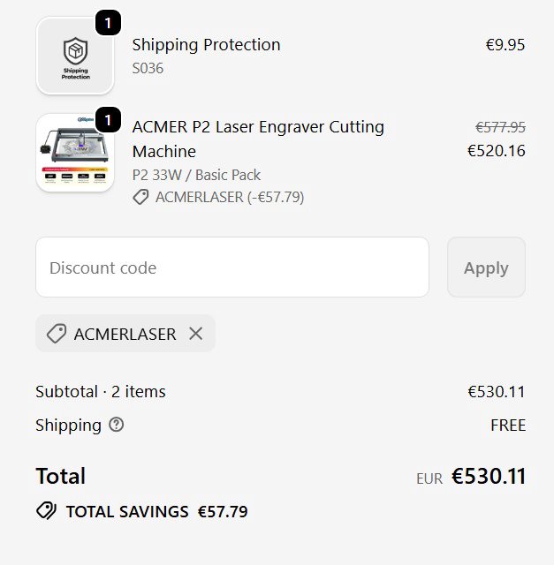554x565 pixels.
Task: Click the Subtotal 2 items label
Action: coord(101,391)
